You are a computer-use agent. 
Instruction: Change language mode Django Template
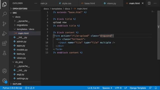pyautogui.click(x=138, y=88)
